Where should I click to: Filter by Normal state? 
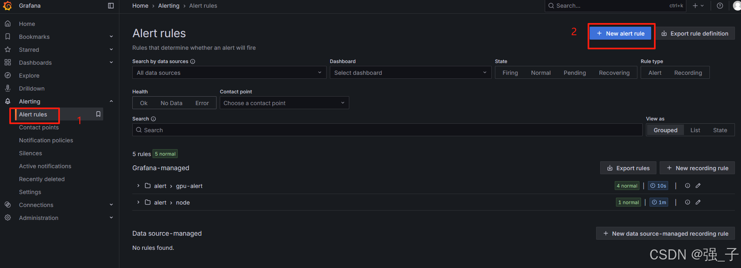pyautogui.click(x=541, y=73)
